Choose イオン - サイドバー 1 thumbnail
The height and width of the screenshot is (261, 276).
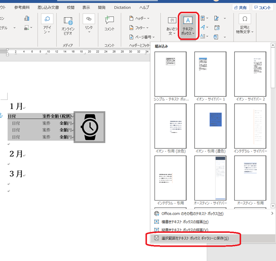[x=210, y=74]
